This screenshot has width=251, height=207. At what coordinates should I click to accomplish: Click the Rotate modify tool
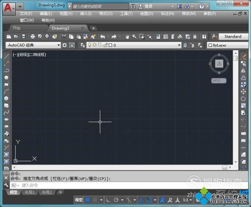pos(243,99)
